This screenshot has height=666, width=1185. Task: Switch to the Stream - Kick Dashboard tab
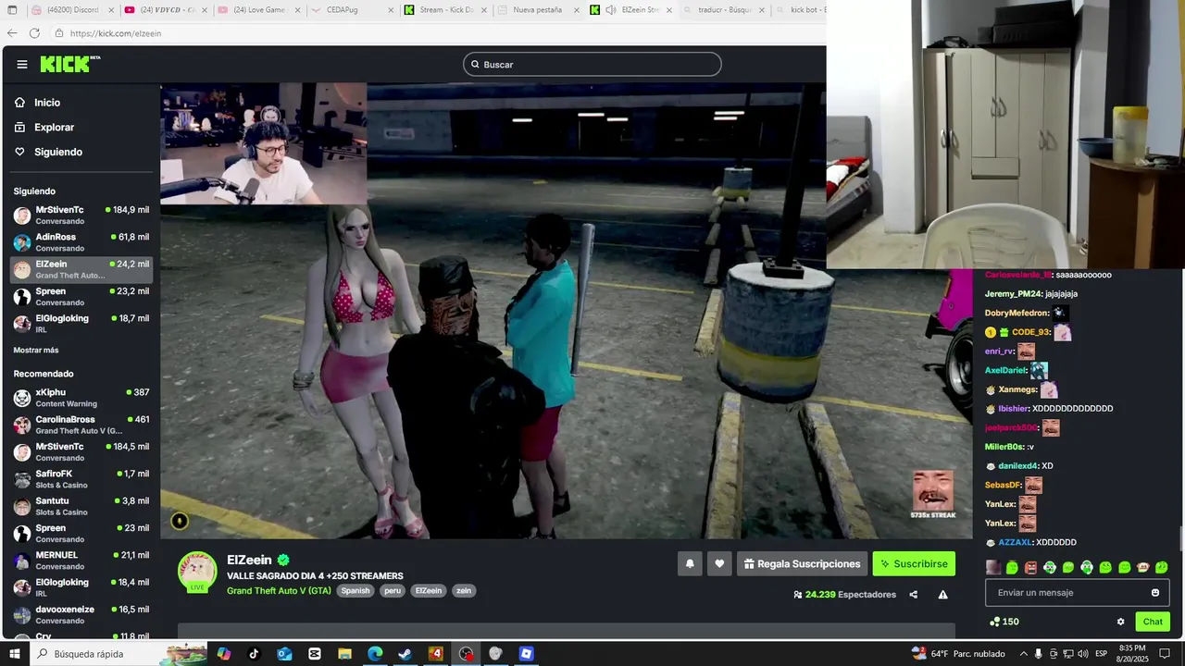[444, 10]
